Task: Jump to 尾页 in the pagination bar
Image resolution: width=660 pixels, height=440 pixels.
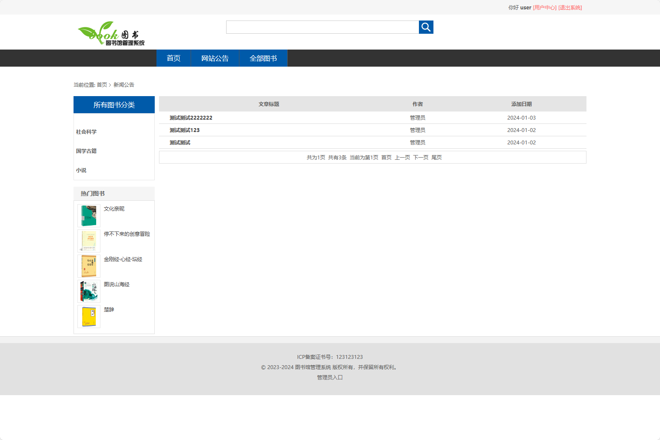Action: coord(436,158)
